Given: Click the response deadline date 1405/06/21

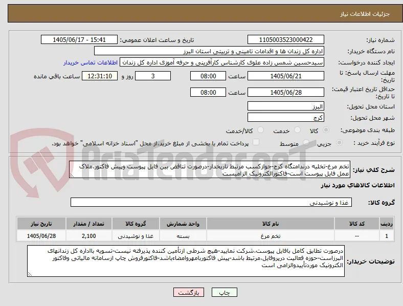Looking at the screenshot, I should click(286, 76).
